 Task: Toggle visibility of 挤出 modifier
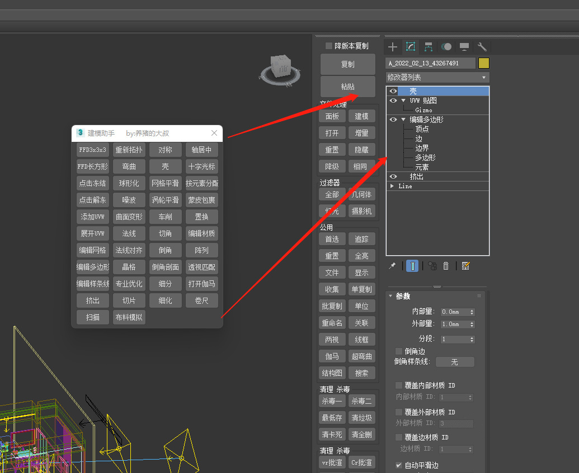pyautogui.click(x=393, y=176)
